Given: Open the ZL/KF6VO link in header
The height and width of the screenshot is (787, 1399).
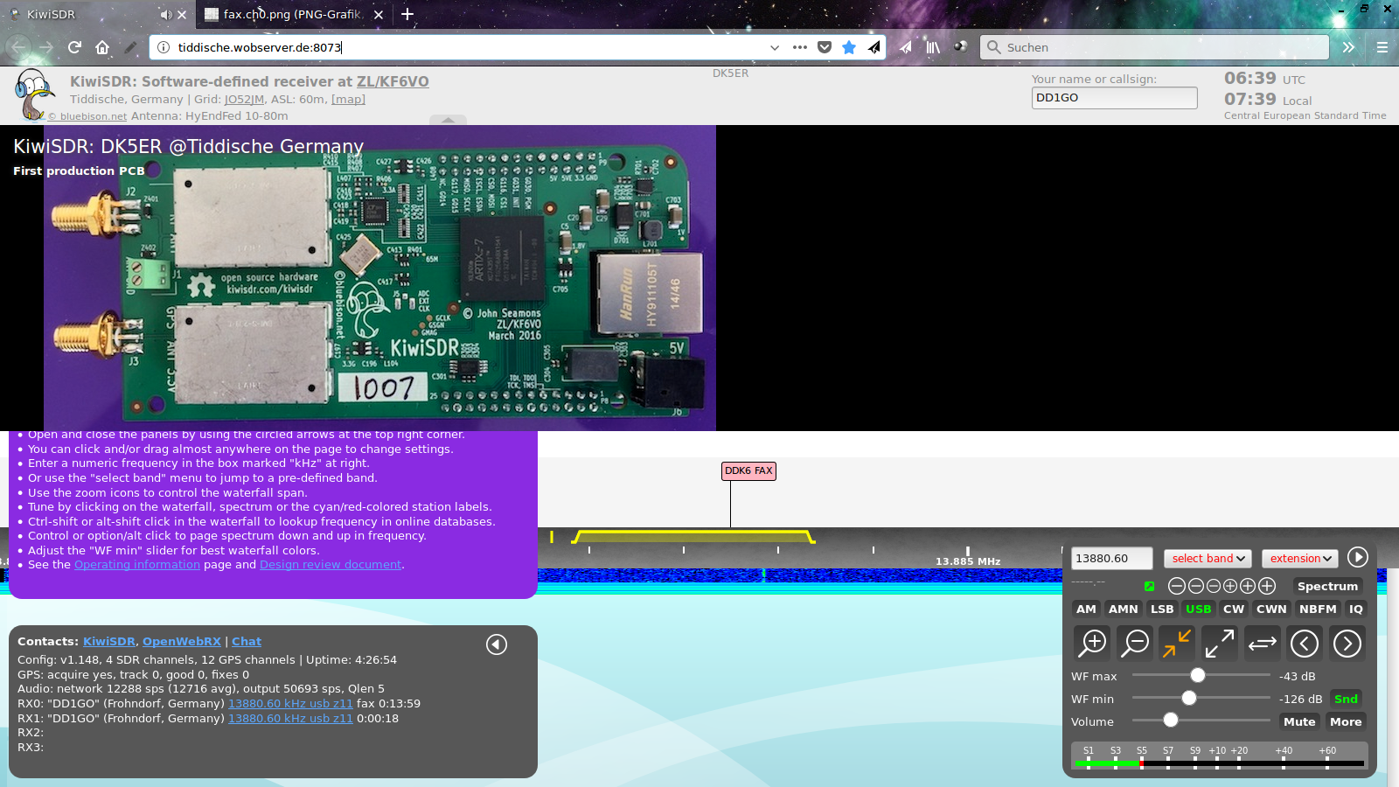Looking at the screenshot, I should [393, 81].
